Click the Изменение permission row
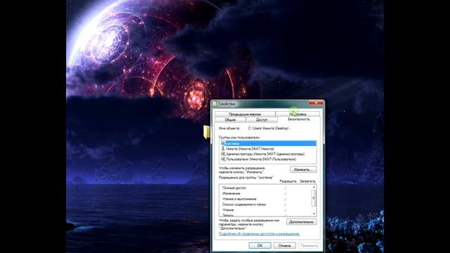 tap(266, 193)
